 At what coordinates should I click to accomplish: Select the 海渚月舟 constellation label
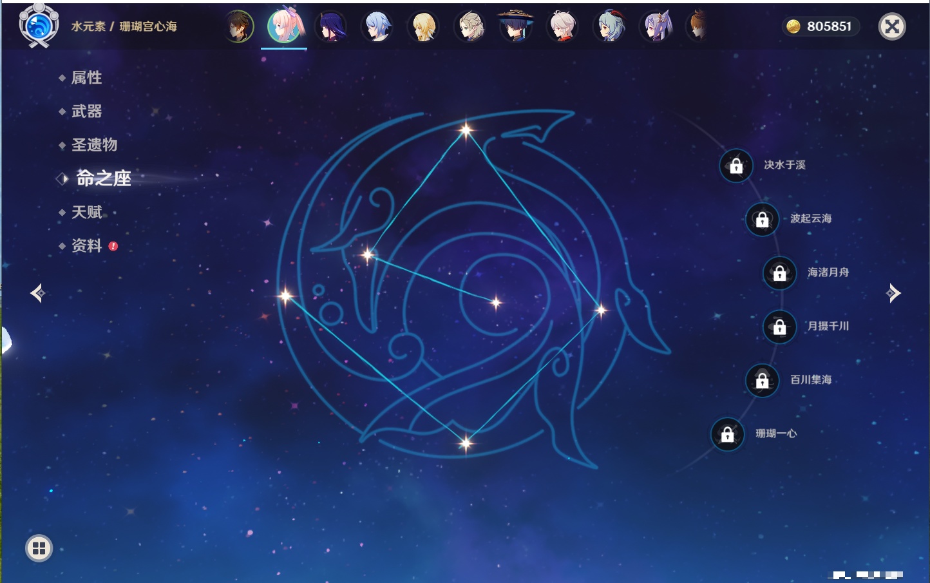pos(828,272)
